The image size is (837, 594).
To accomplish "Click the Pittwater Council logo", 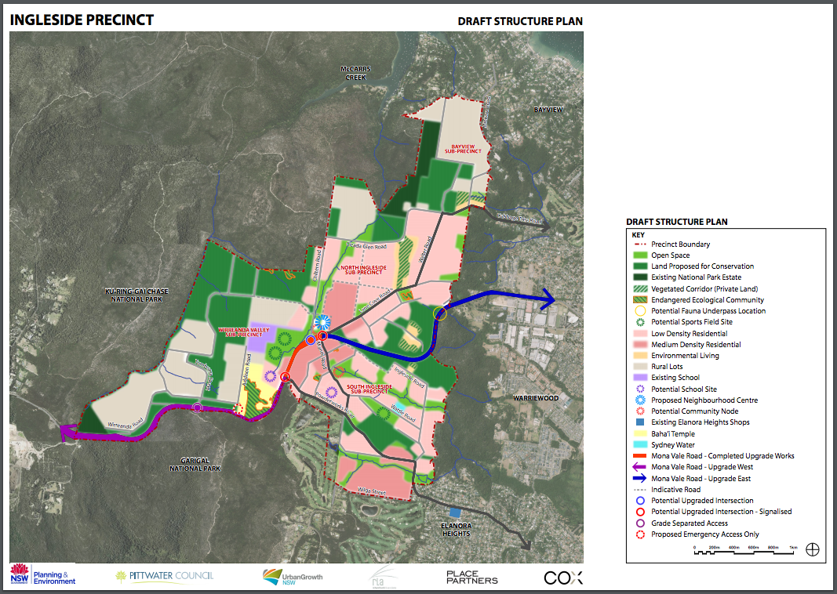I will (165, 576).
